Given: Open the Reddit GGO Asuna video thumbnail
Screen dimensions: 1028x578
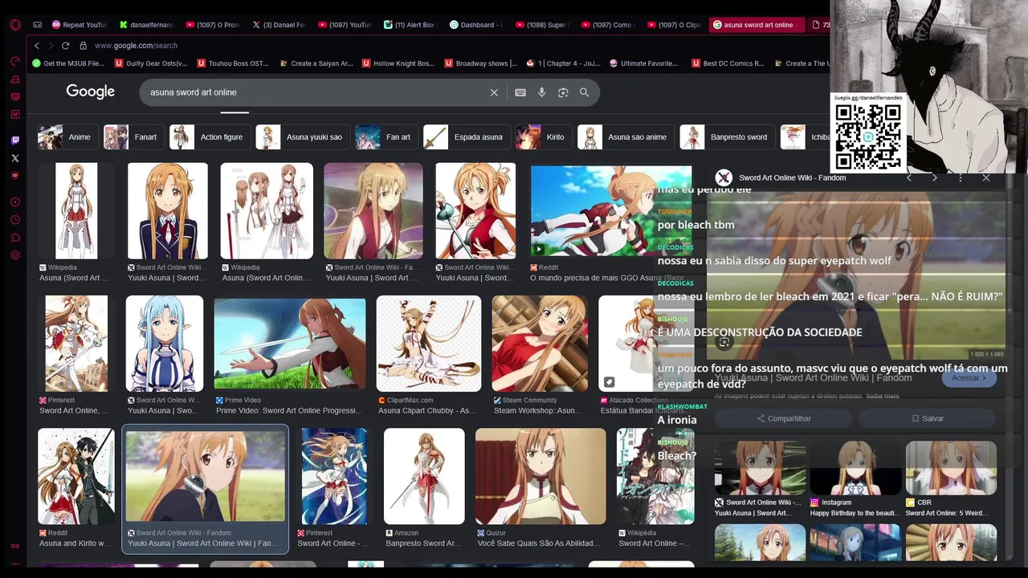Looking at the screenshot, I should click(611, 211).
